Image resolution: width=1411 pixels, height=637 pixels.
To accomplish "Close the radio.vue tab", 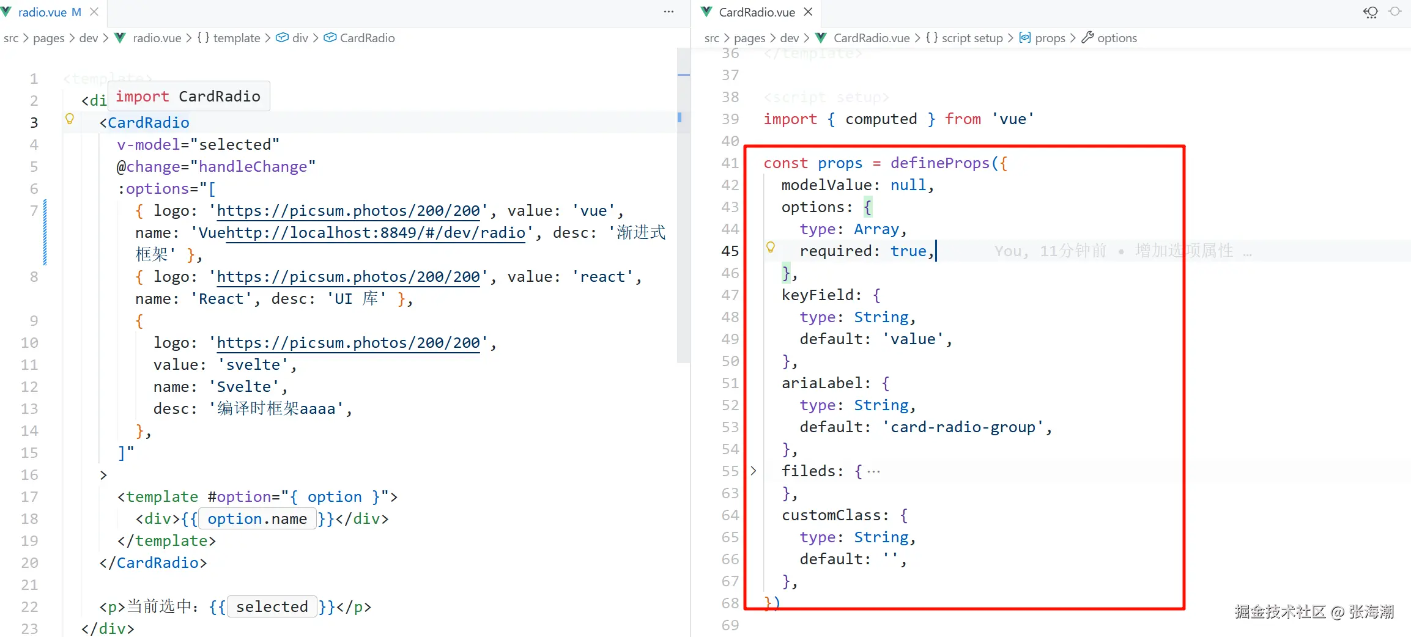I will click(94, 12).
